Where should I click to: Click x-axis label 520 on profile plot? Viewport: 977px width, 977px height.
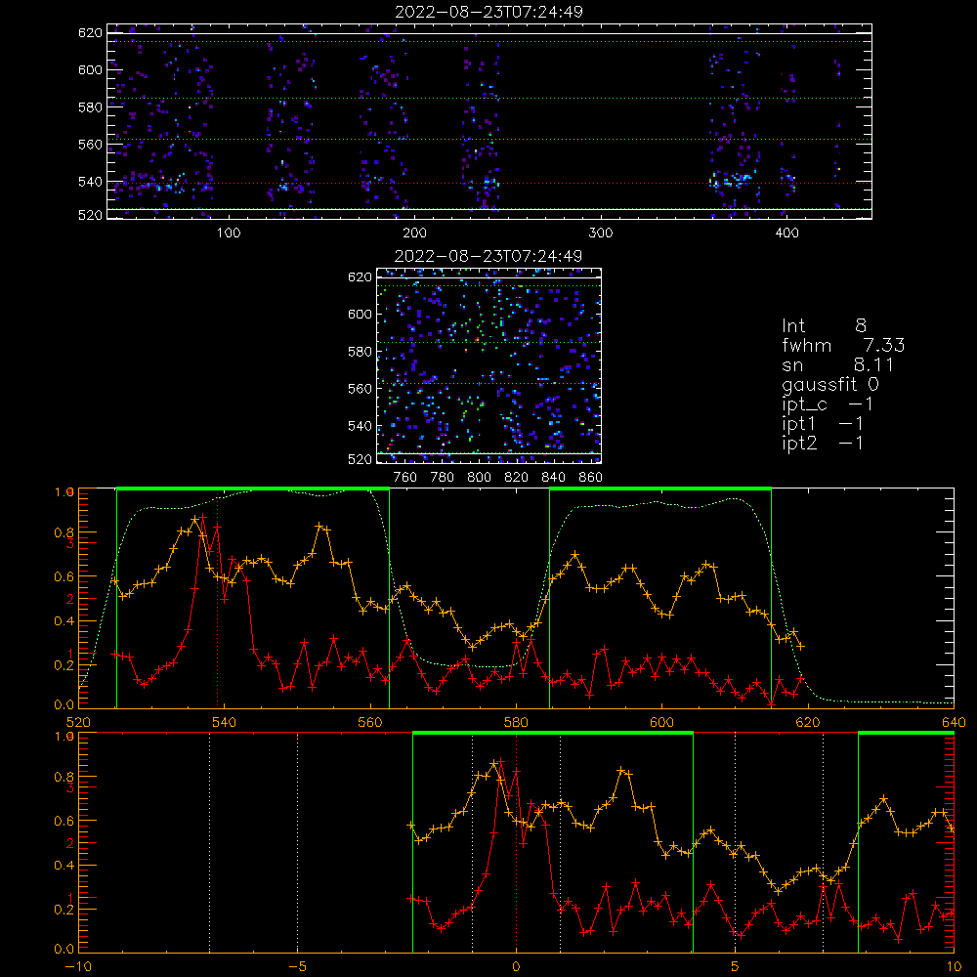[x=78, y=722]
